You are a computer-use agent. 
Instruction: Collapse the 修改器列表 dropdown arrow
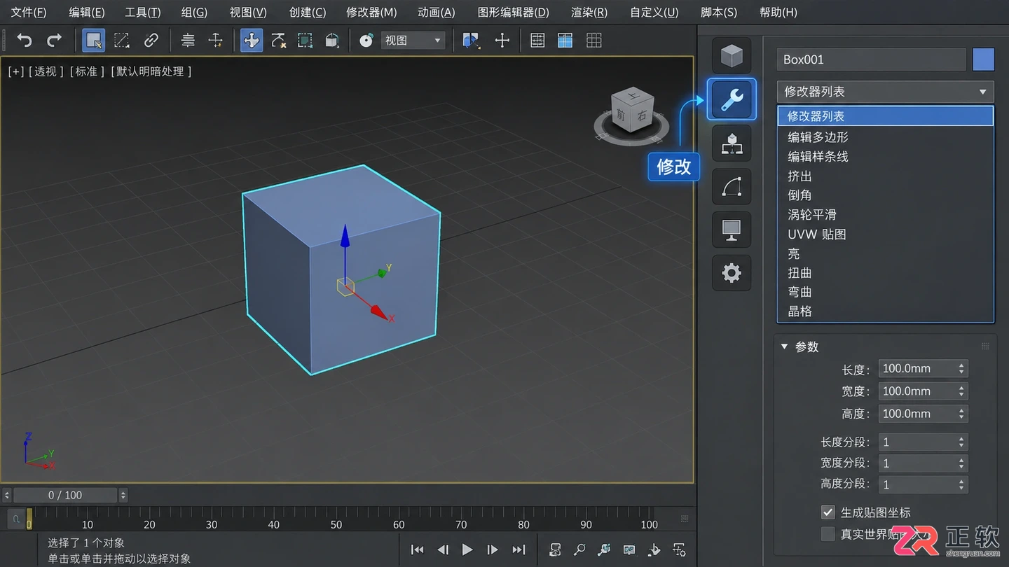(982, 92)
